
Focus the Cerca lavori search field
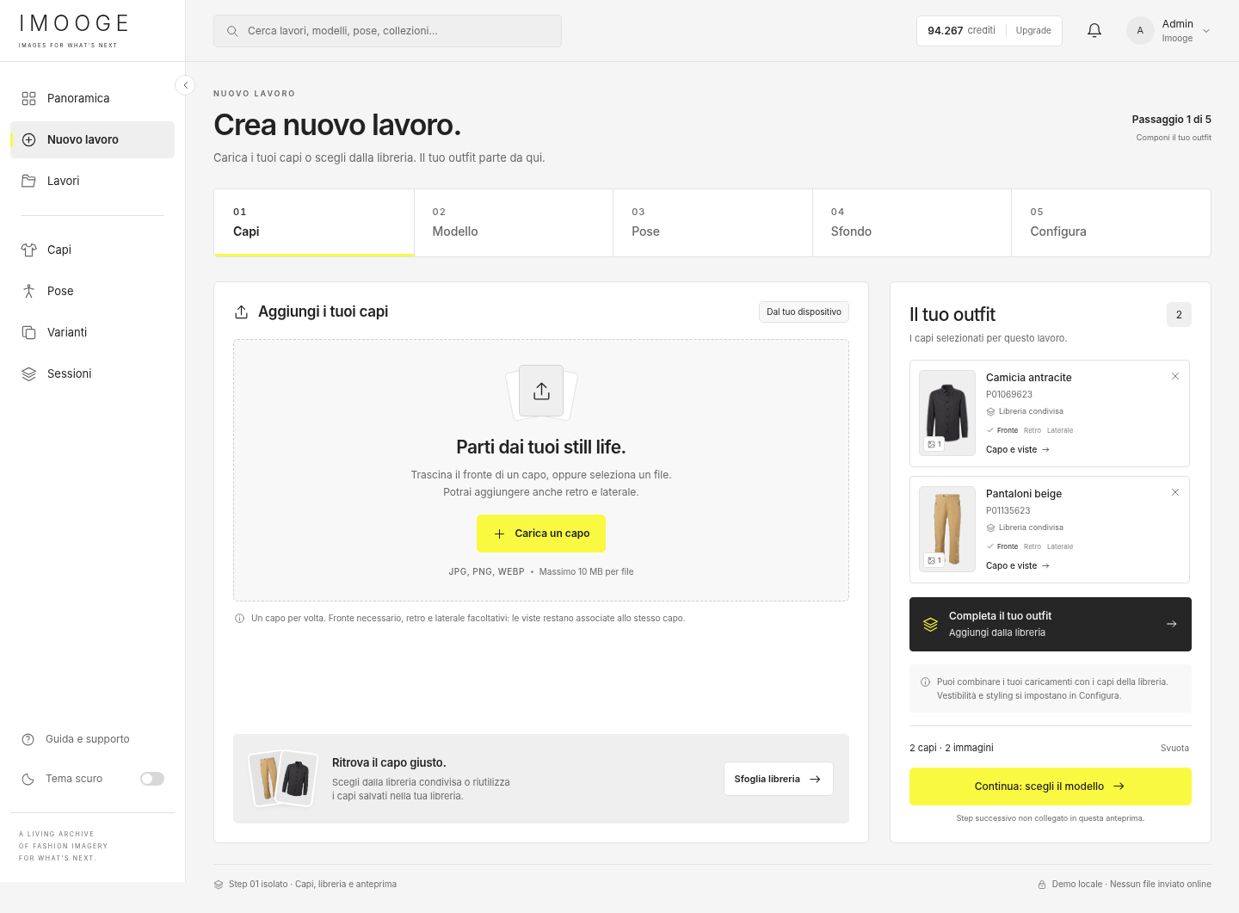(x=387, y=31)
